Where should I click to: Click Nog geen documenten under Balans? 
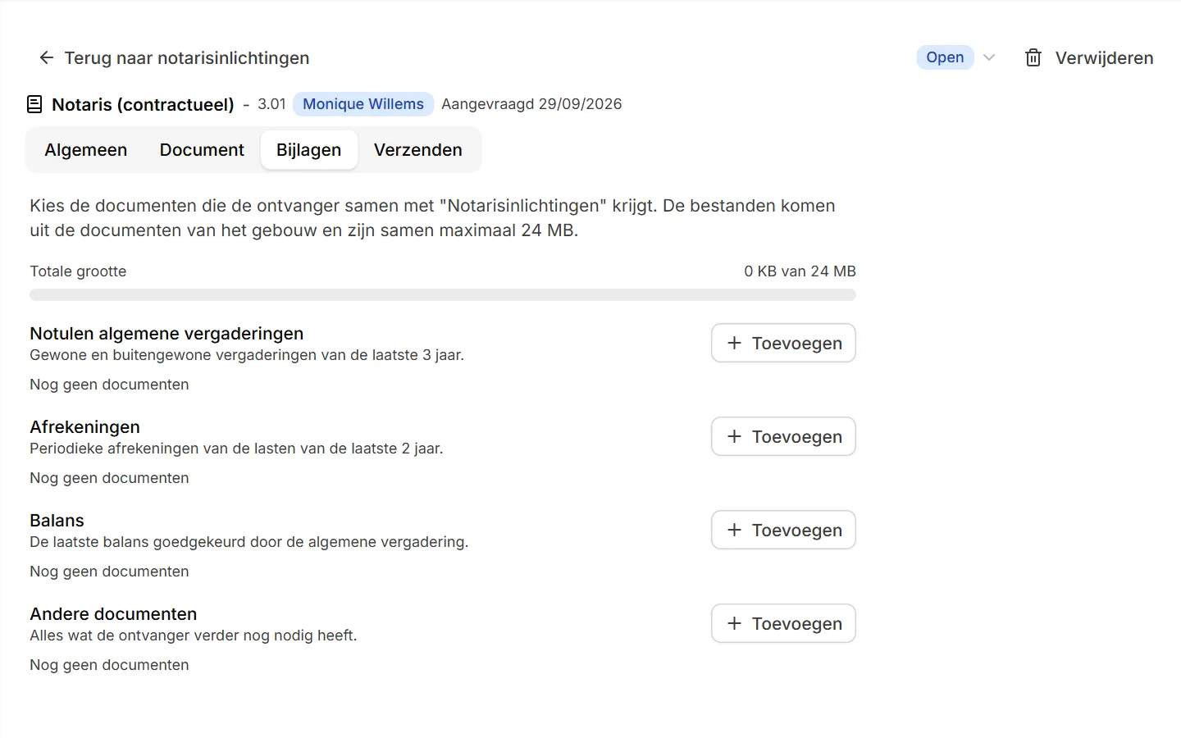coord(109,572)
